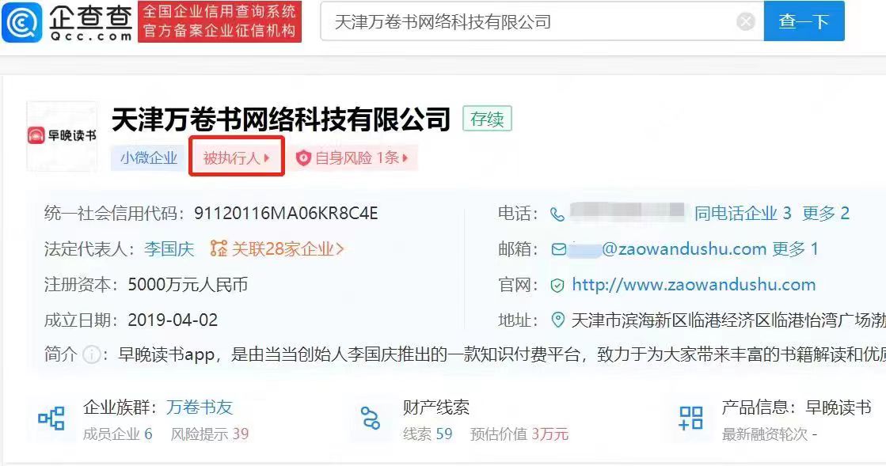Open 关联28家企业 related companies link
The height and width of the screenshot is (466, 886).
pyautogui.click(x=287, y=249)
